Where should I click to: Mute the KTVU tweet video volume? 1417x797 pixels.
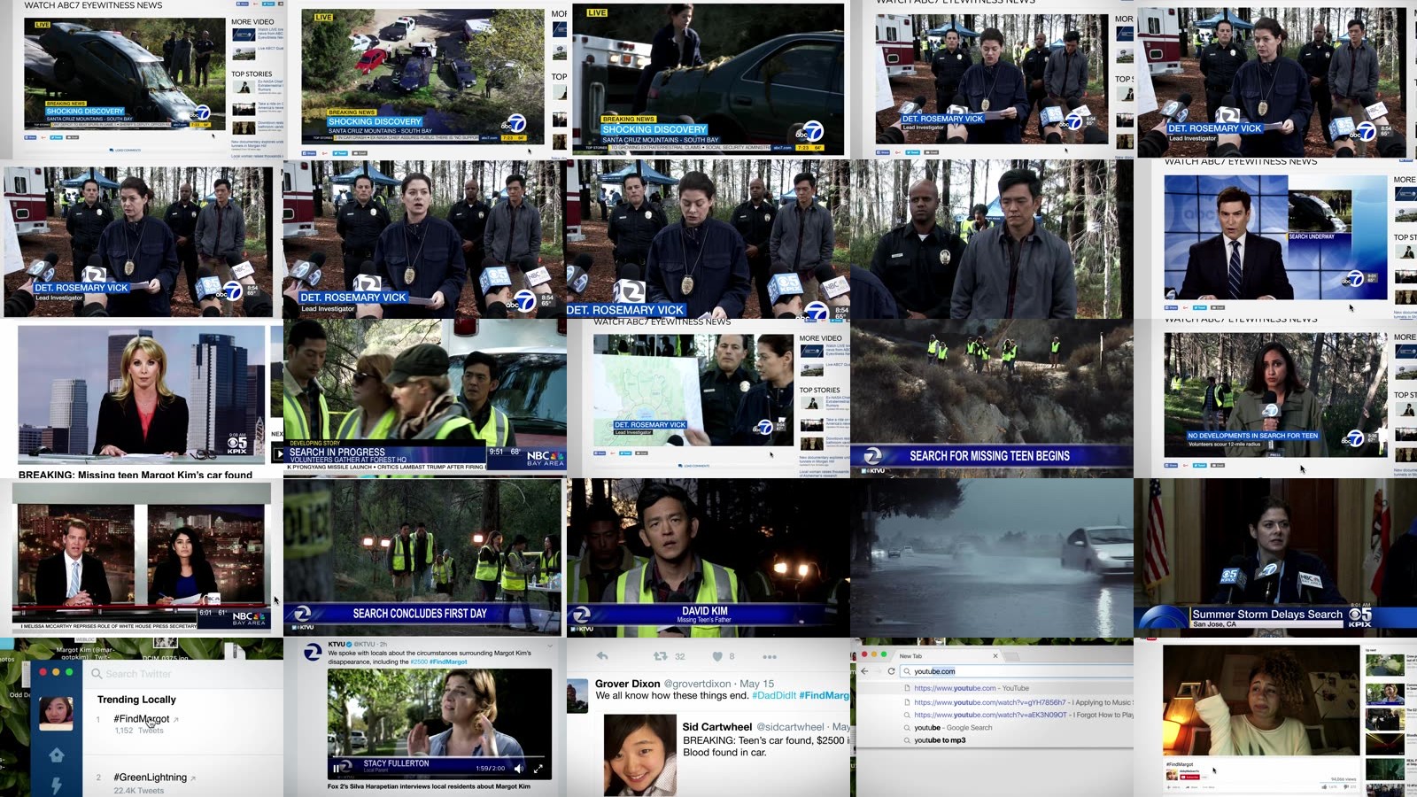(x=519, y=769)
